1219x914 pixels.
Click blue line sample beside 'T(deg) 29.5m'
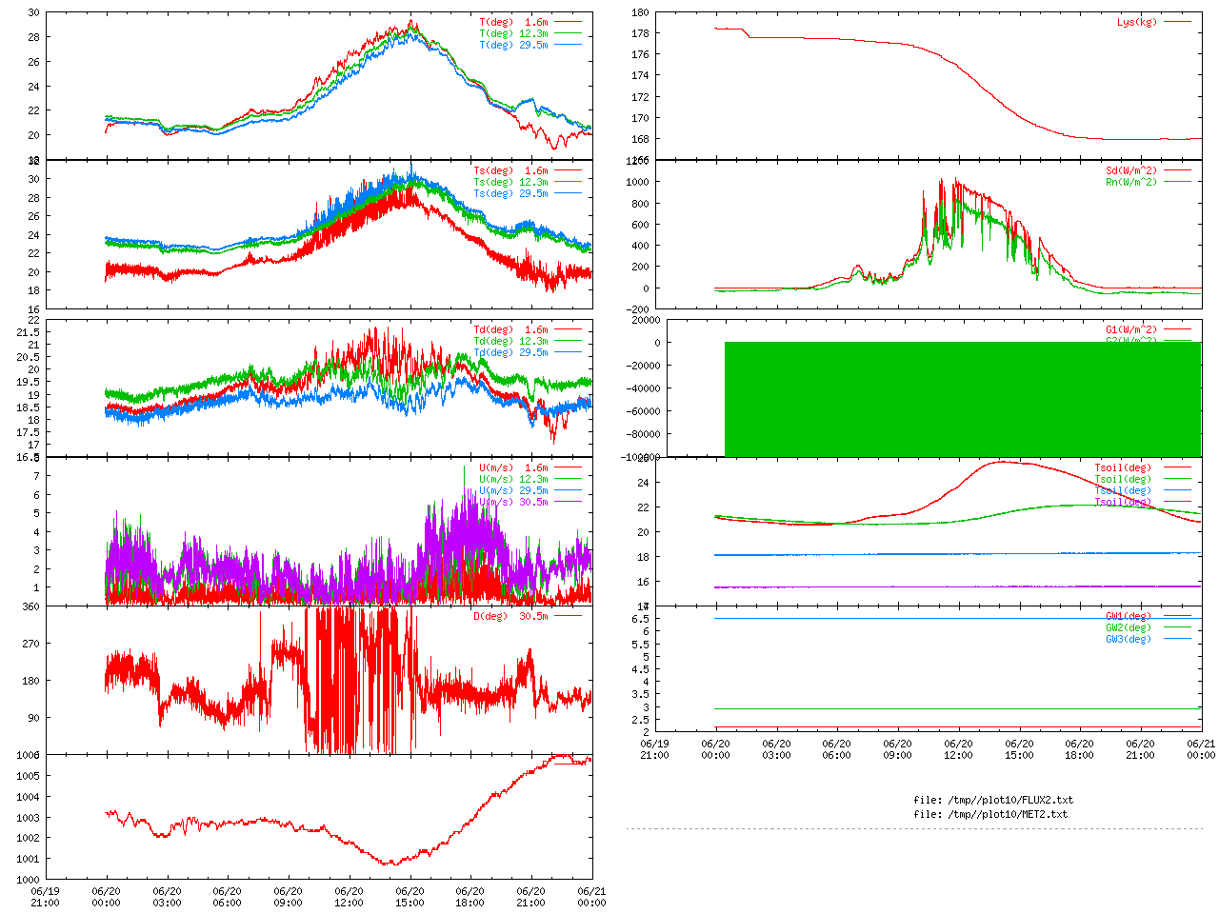tap(569, 45)
